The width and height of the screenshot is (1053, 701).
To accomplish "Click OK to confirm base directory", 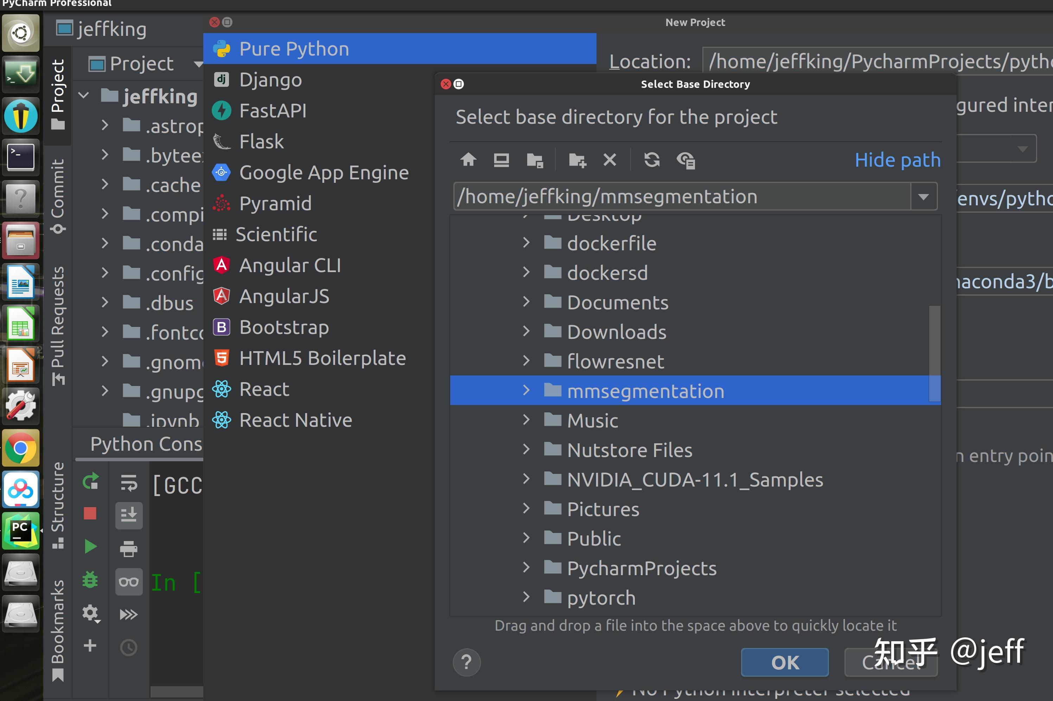I will (x=785, y=662).
